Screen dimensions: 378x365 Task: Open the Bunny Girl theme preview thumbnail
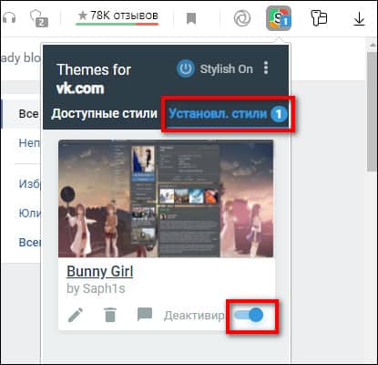tap(166, 198)
